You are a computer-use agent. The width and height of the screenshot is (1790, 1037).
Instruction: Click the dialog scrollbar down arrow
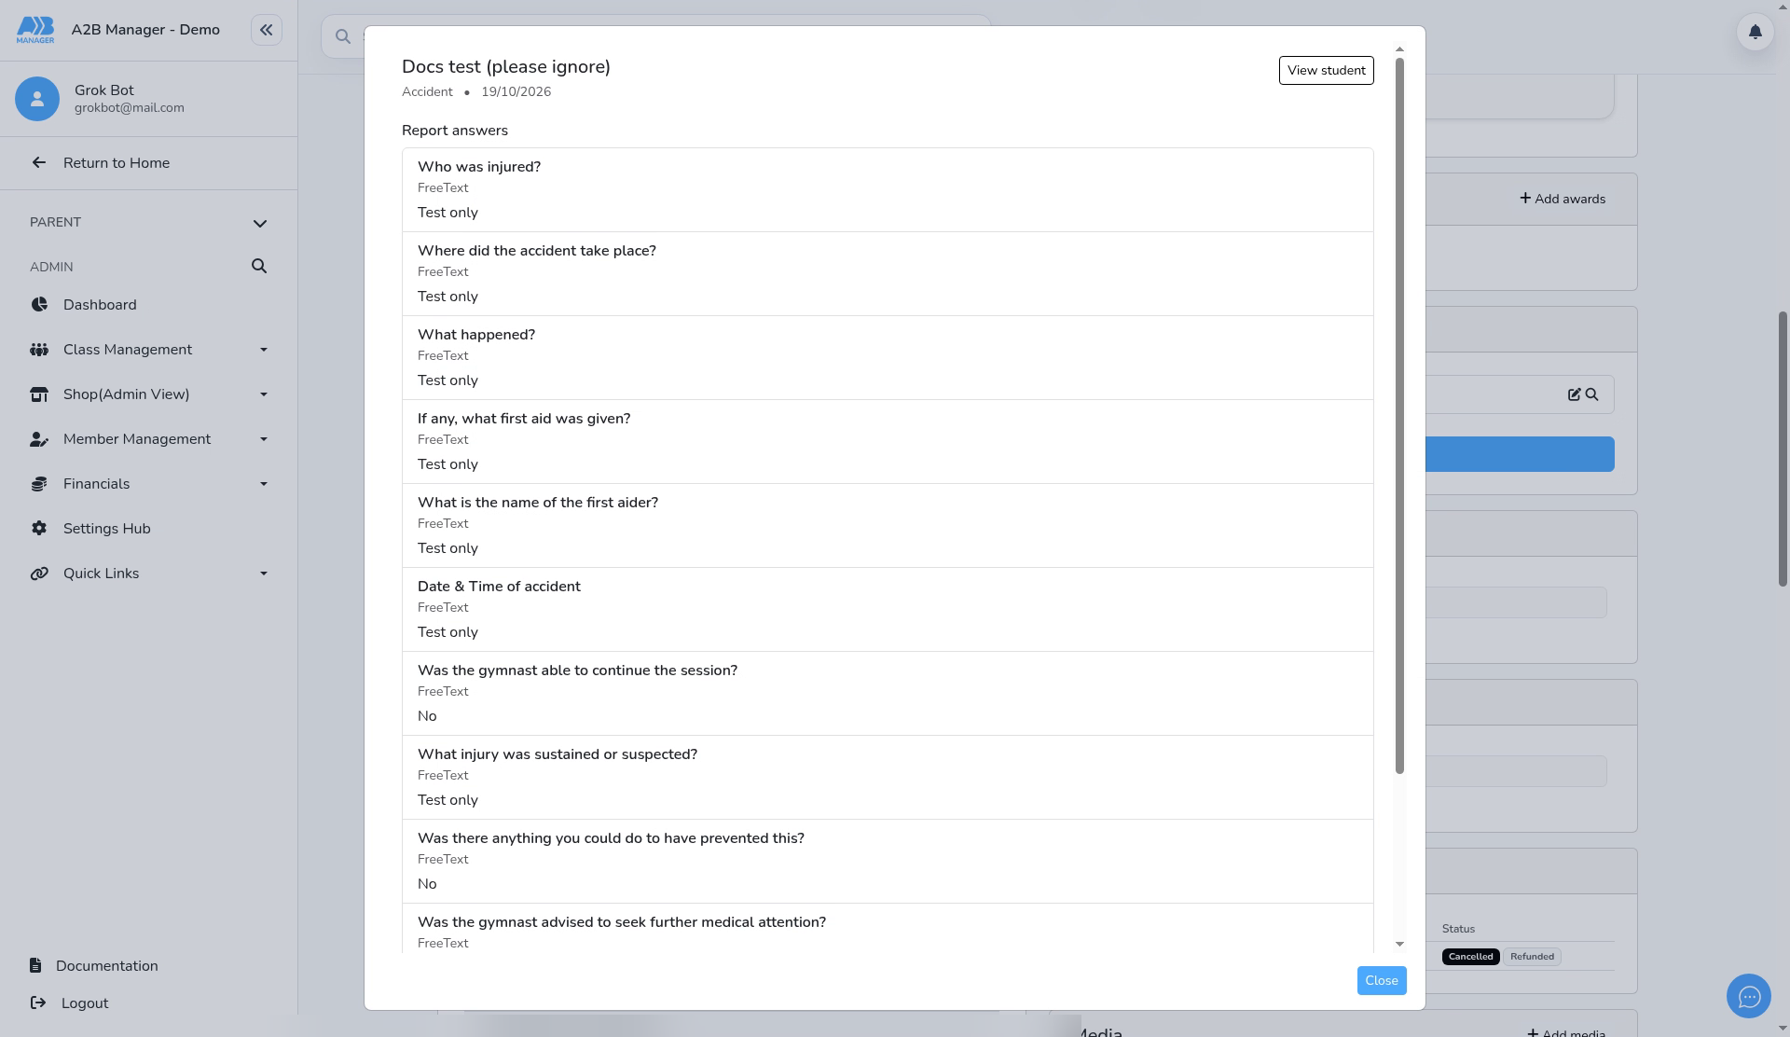(1399, 944)
